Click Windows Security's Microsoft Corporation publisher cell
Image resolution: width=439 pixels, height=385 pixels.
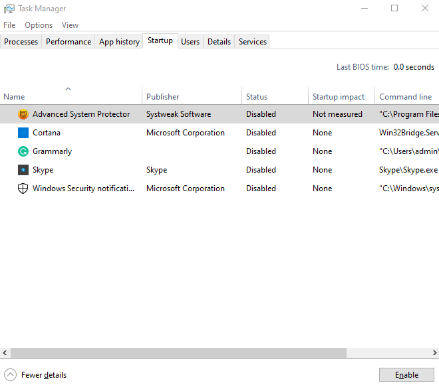(186, 189)
